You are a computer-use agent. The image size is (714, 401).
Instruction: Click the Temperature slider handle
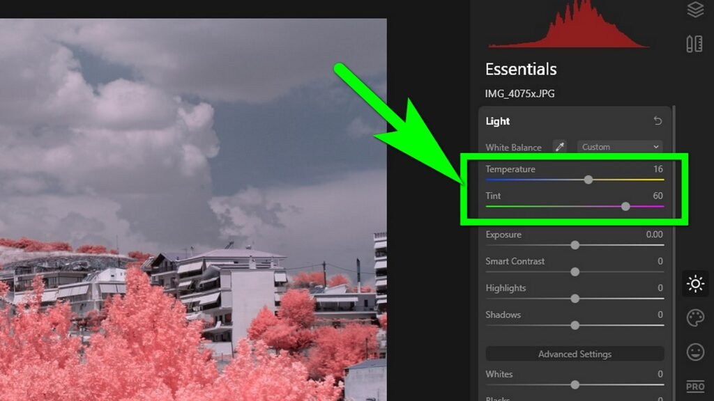click(x=588, y=180)
